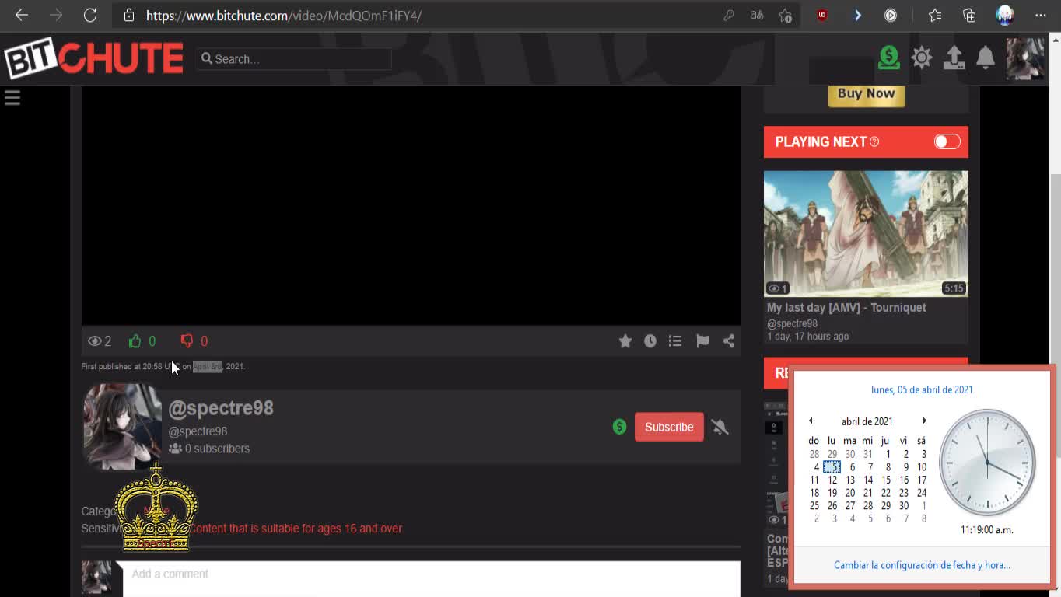Image resolution: width=1061 pixels, height=597 pixels.
Task: Add page to favorites with star-plus icon
Action: (x=786, y=15)
